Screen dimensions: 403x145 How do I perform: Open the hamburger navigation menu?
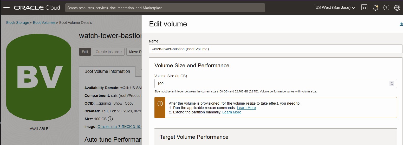tap(6, 8)
